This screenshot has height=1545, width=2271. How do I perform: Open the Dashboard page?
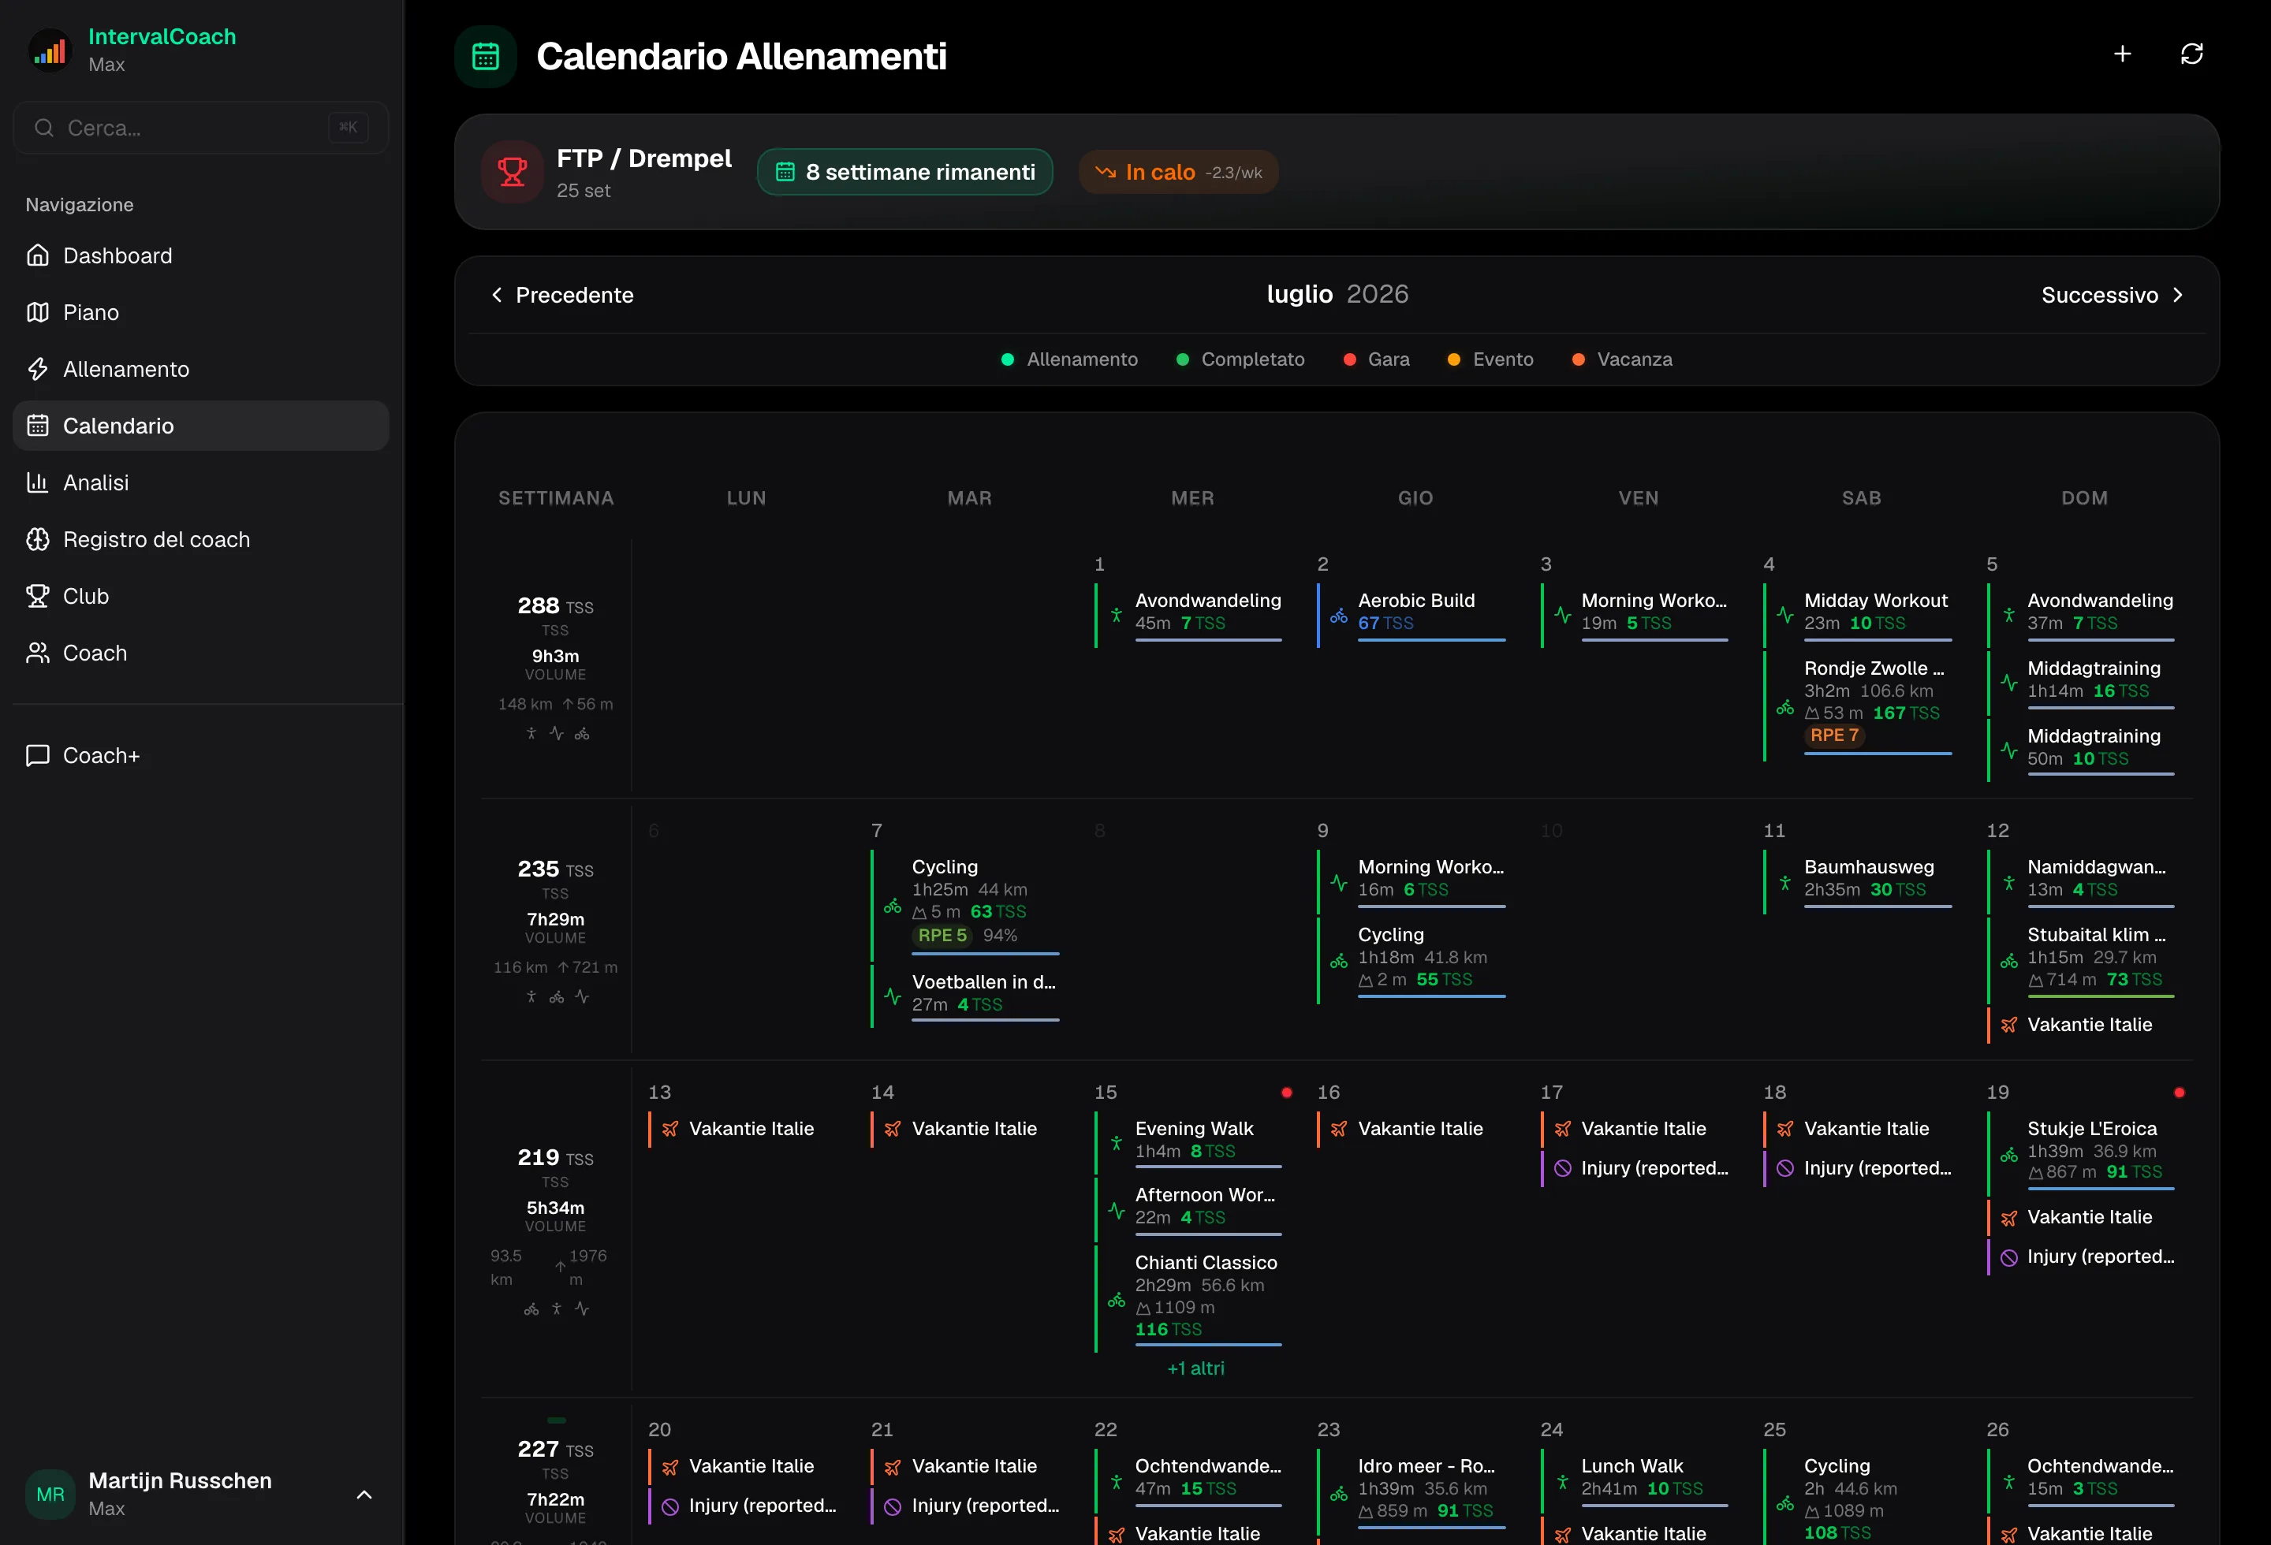(x=200, y=256)
